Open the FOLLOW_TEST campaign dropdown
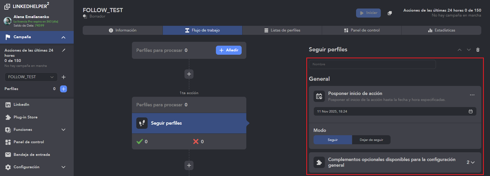 pyautogui.click(x=31, y=77)
